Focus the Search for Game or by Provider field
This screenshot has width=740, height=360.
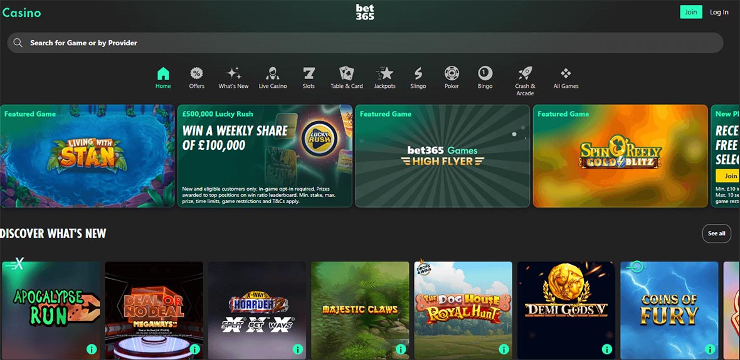pyautogui.click(x=365, y=43)
